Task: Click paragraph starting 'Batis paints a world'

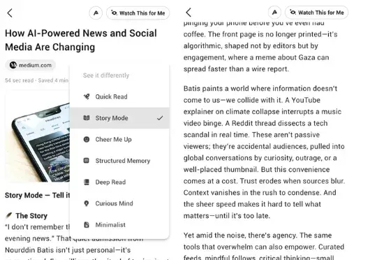Action: pyautogui.click(x=264, y=152)
